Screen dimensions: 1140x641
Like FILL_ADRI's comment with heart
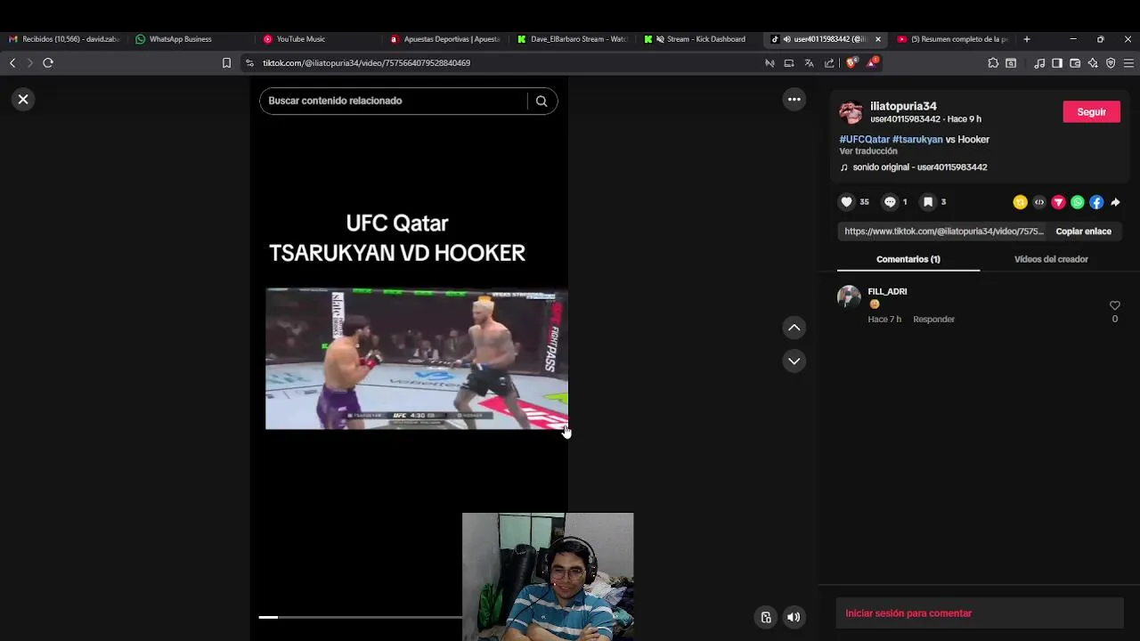tap(1114, 305)
